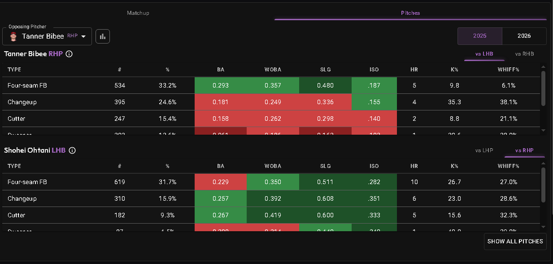Select vs LHB tab for Bibee

click(484, 54)
